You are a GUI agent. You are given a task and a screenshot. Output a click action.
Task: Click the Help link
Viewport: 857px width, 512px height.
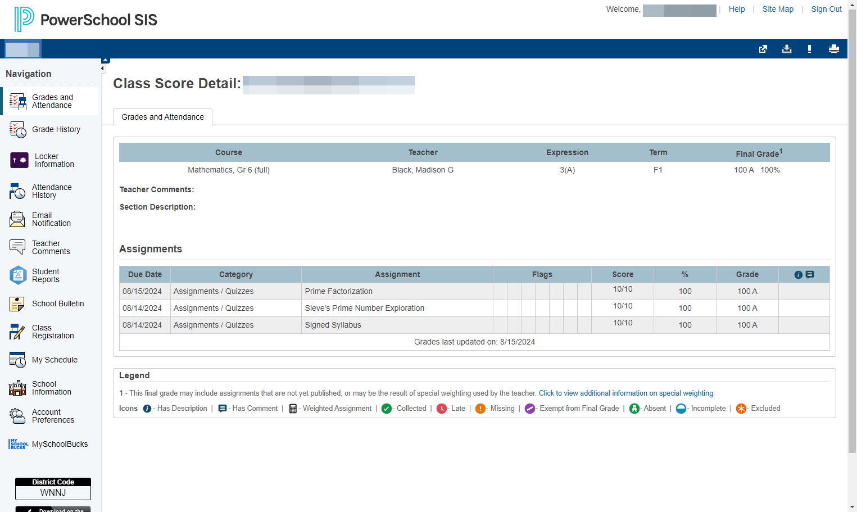[737, 9]
